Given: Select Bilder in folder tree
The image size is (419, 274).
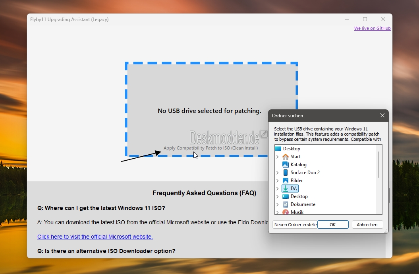Looking at the screenshot, I should pos(297,181).
